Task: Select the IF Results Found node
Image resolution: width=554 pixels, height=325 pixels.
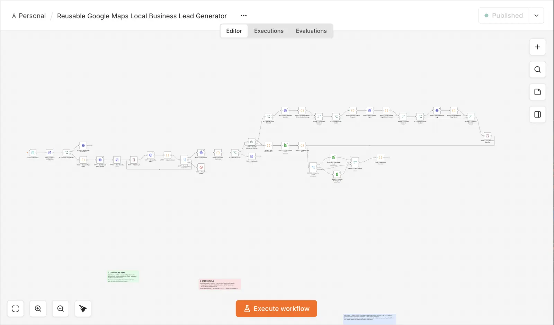Action: pyautogui.click(x=235, y=153)
